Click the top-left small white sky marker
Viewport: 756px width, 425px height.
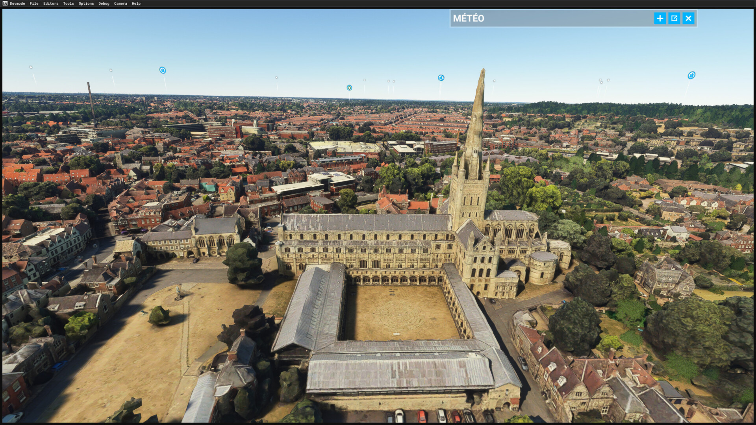31,67
